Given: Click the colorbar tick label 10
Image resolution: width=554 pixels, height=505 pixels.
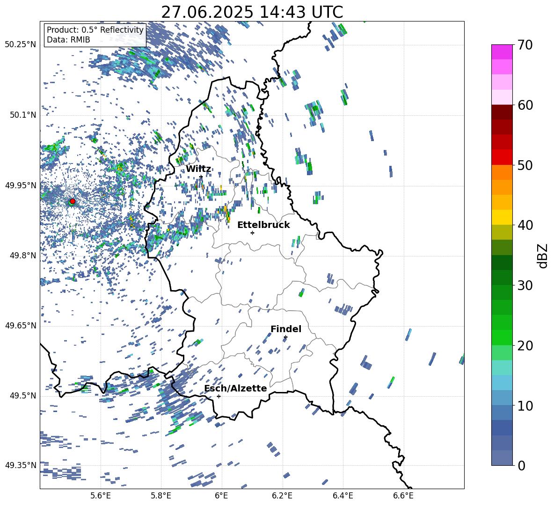Looking at the screenshot, I should coord(525,405).
